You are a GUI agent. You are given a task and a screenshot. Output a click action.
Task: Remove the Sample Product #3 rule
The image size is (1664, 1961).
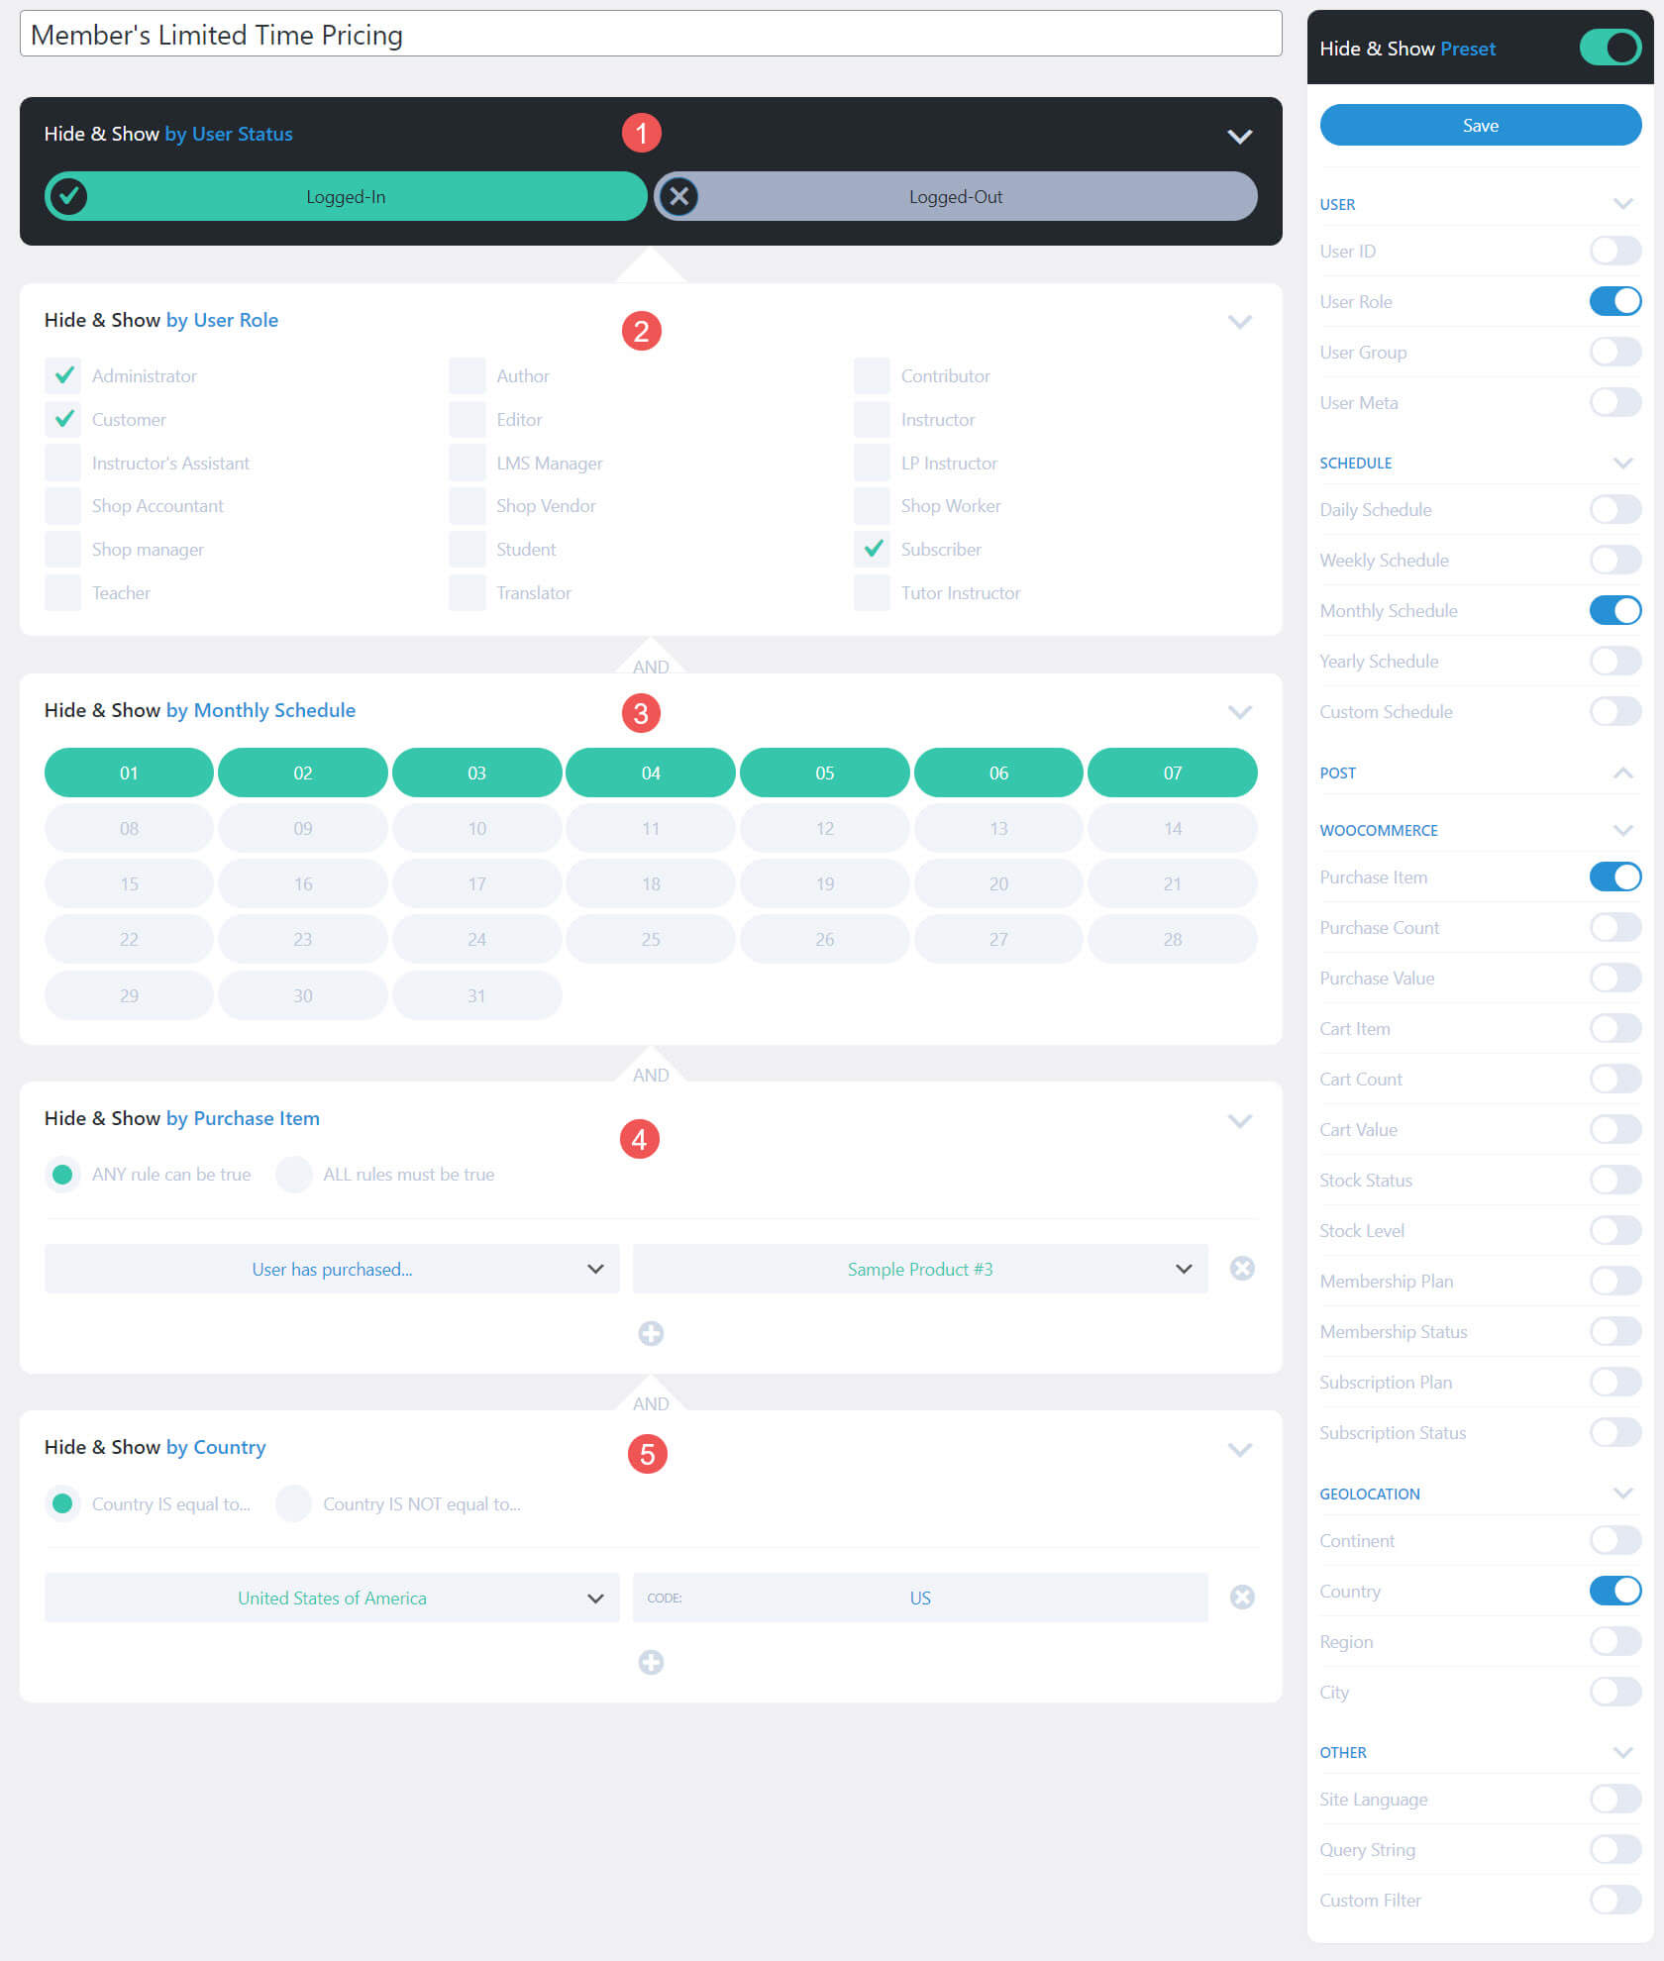pos(1242,1268)
